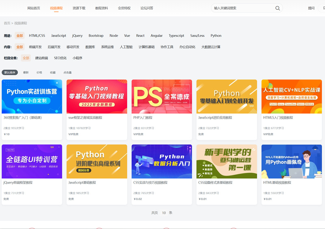This screenshot has width=325, height=229.
Task: Open the Python实战训练营 course thumbnail
Action: [32, 96]
